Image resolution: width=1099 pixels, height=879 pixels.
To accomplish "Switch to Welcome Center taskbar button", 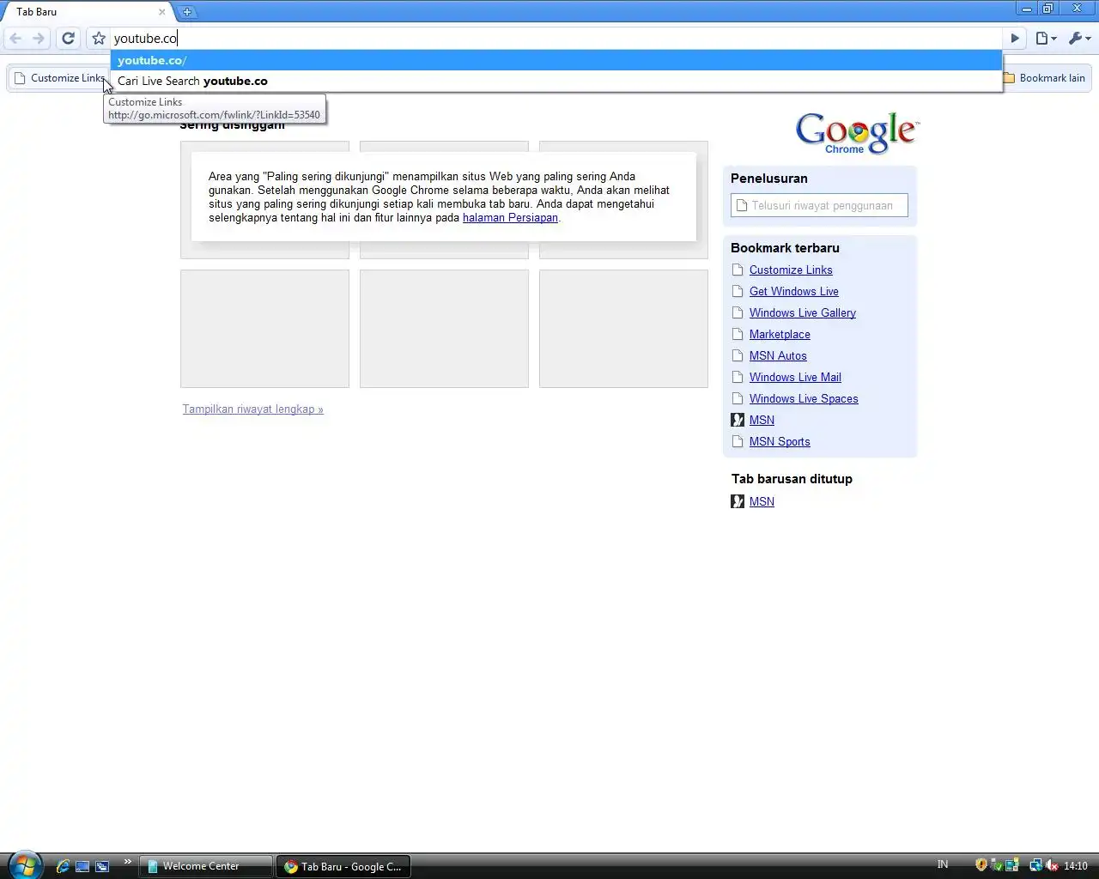I will [x=206, y=866].
